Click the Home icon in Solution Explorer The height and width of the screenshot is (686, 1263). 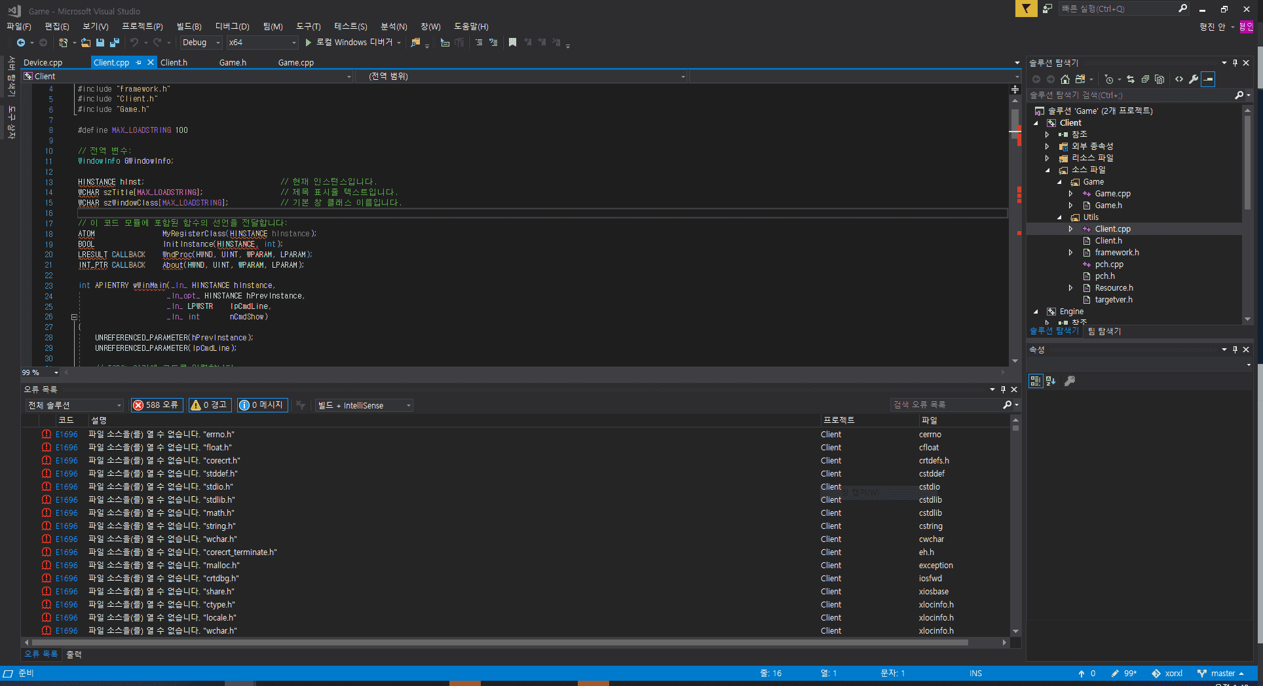coord(1065,79)
